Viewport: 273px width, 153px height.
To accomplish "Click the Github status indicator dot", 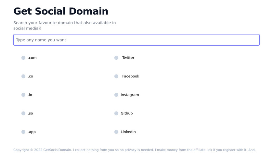I will tap(116, 113).
